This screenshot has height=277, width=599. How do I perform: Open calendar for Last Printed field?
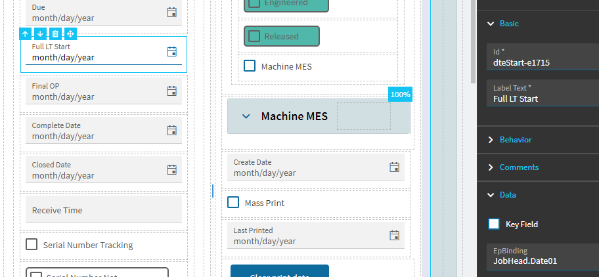[x=394, y=235]
